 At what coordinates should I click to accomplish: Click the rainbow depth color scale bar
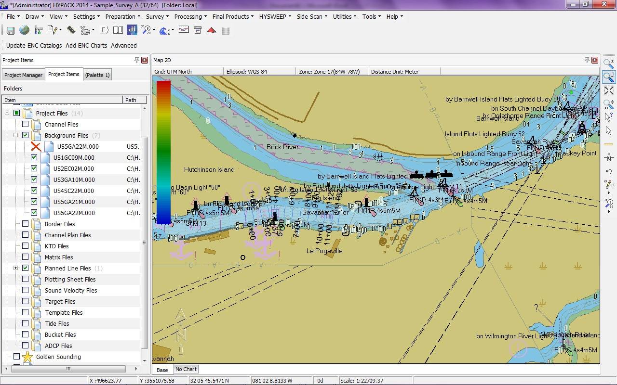coord(163,152)
